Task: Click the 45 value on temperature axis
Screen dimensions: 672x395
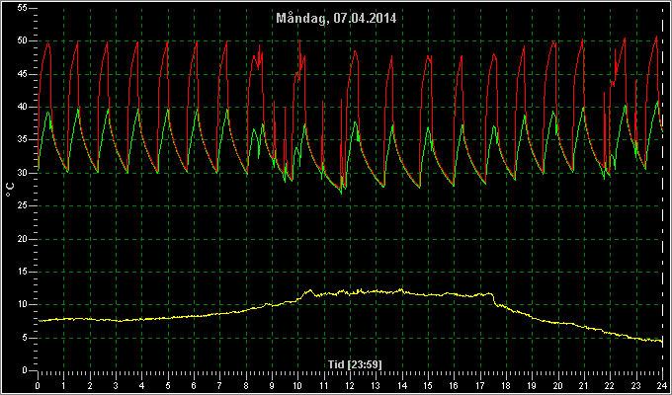Action: pos(23,74)
